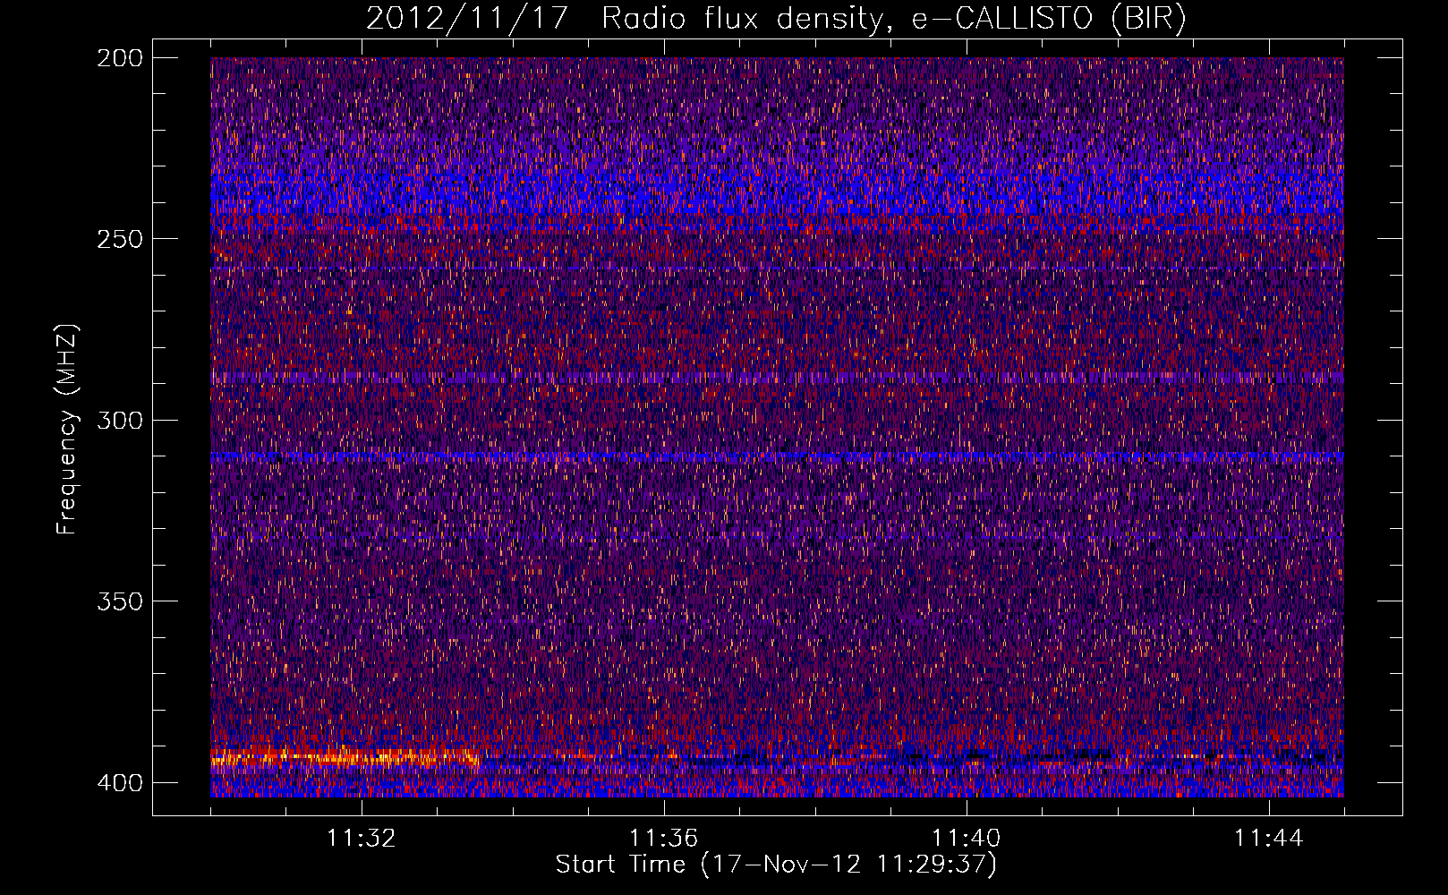Image resolution: width=1448 pixels, height=895 pixels.
Task: Click the thin blue interference line at 310 MHz
Action: click(x=777, y=456)
